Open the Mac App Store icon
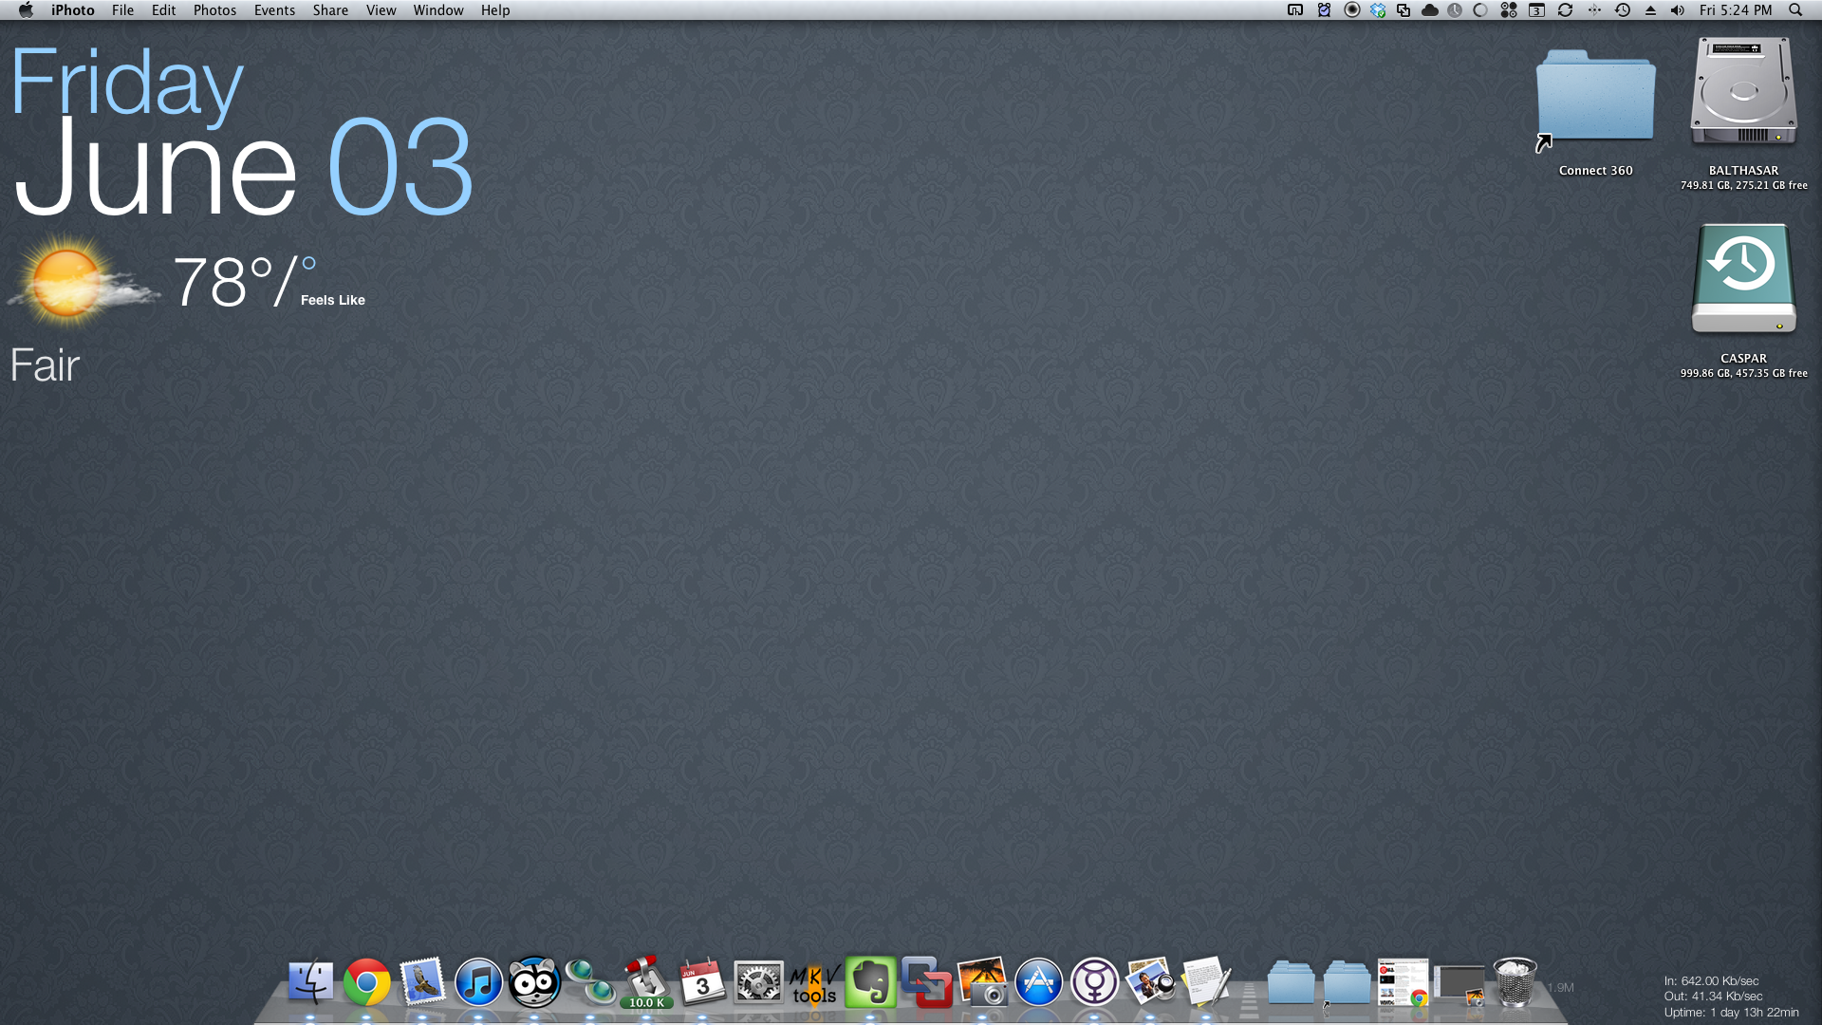This screenshot has width=1822, height=1025. pos(1038,982)
